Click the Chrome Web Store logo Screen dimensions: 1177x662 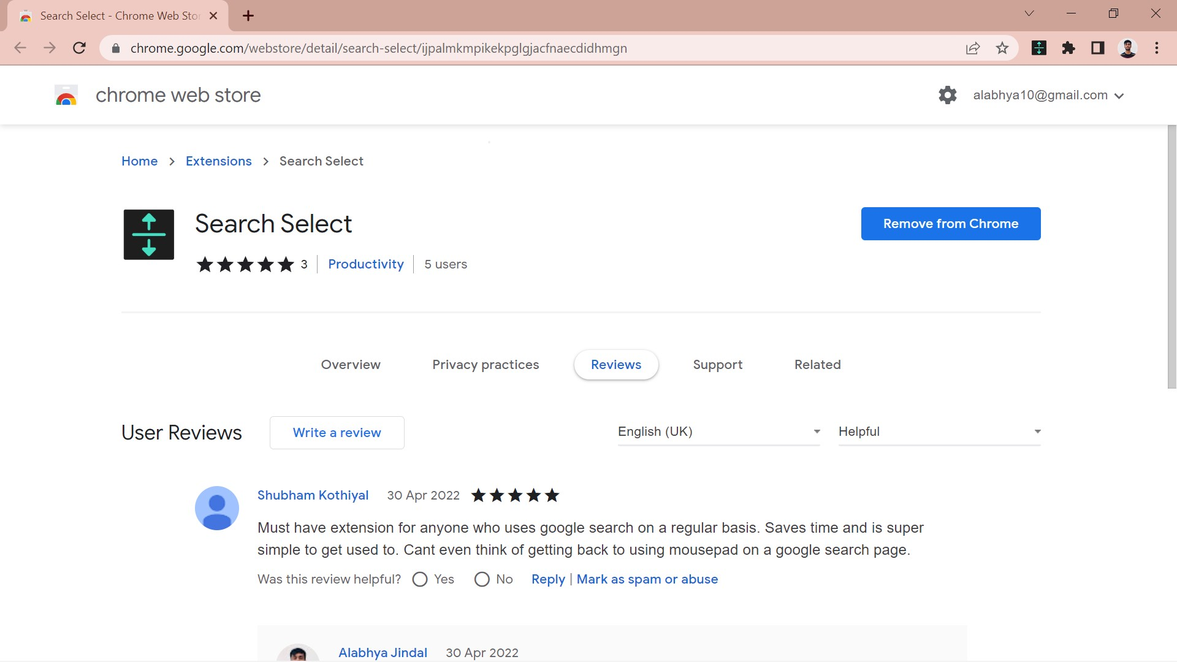(66, 95)
